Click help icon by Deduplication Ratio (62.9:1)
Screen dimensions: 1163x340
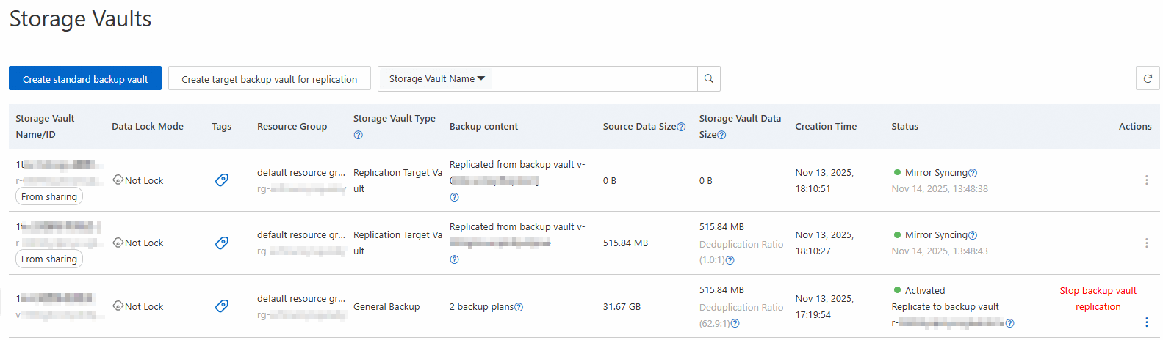[735, 323]
